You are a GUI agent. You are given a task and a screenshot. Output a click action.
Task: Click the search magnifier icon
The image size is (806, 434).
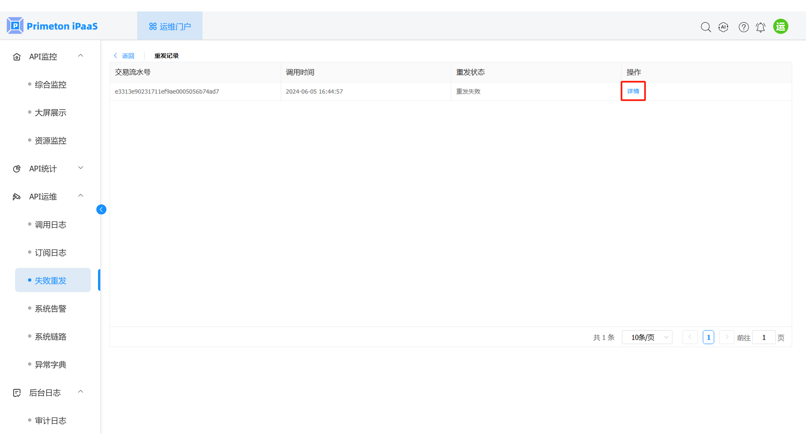coord(705,27)
